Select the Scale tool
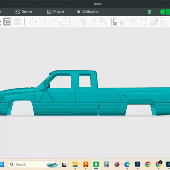 (x=53, y=22)
